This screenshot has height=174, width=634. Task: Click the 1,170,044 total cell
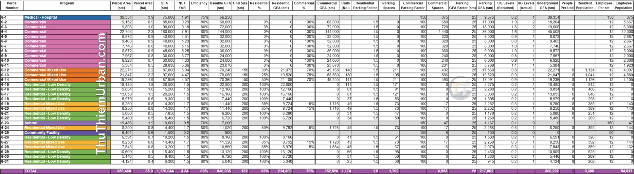coord(165,171)
